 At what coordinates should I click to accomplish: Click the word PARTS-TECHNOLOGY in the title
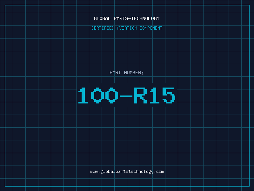[137, 18]
